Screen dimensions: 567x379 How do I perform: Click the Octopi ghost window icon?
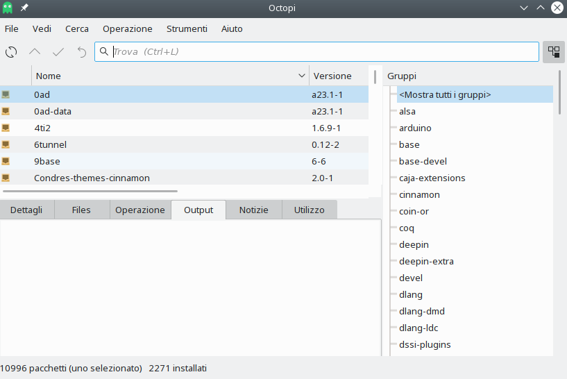pos(8,8)
